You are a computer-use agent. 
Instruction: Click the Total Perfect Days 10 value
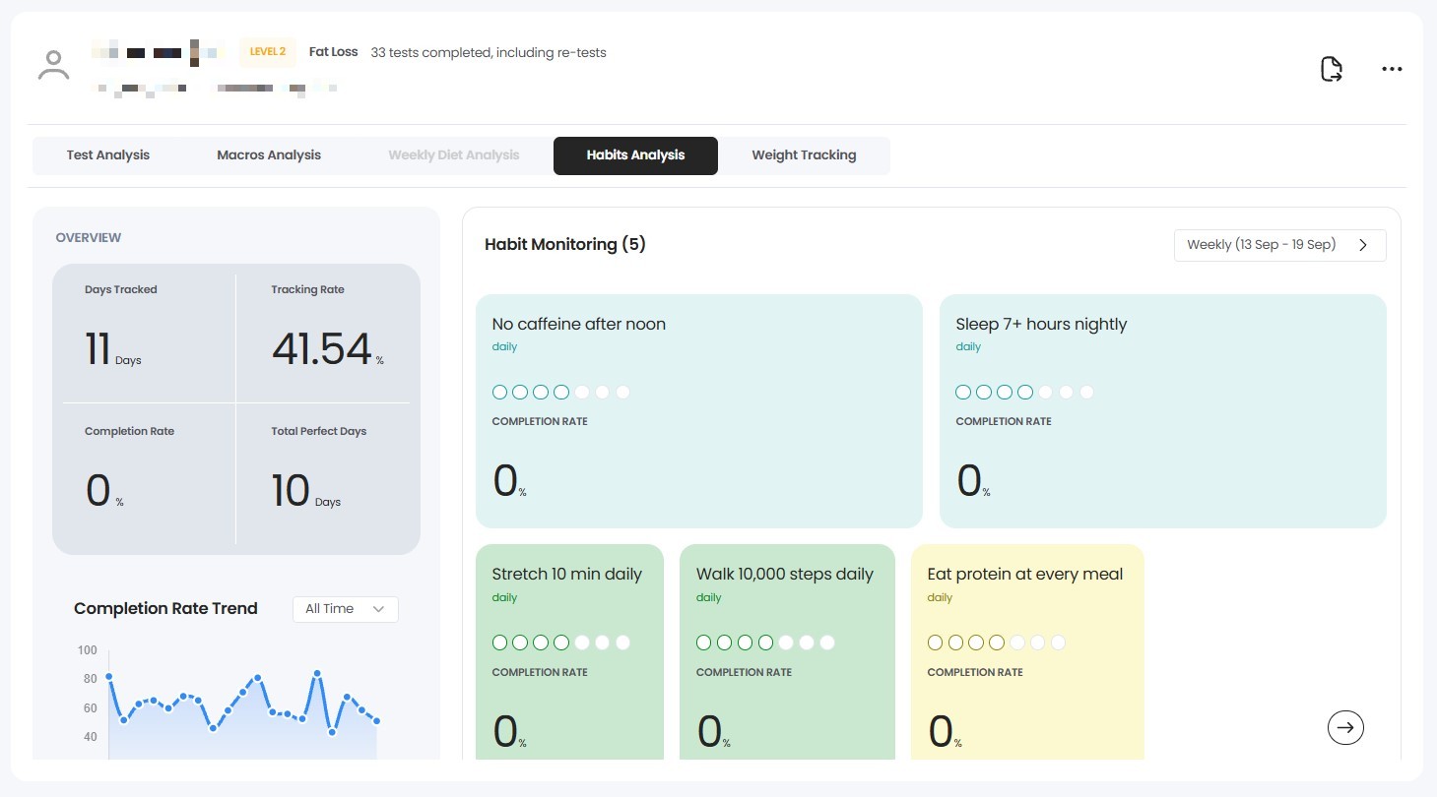(291, 491)
